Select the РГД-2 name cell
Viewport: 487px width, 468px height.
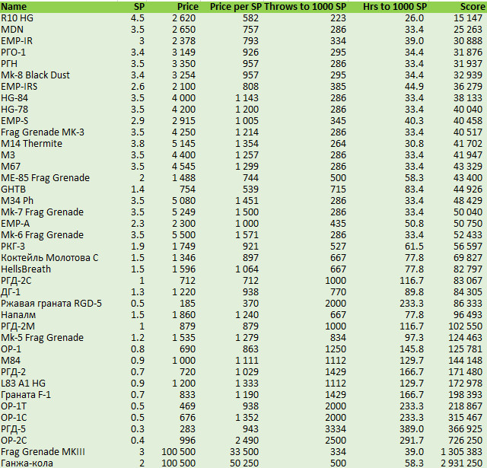[x=14, y=371]
